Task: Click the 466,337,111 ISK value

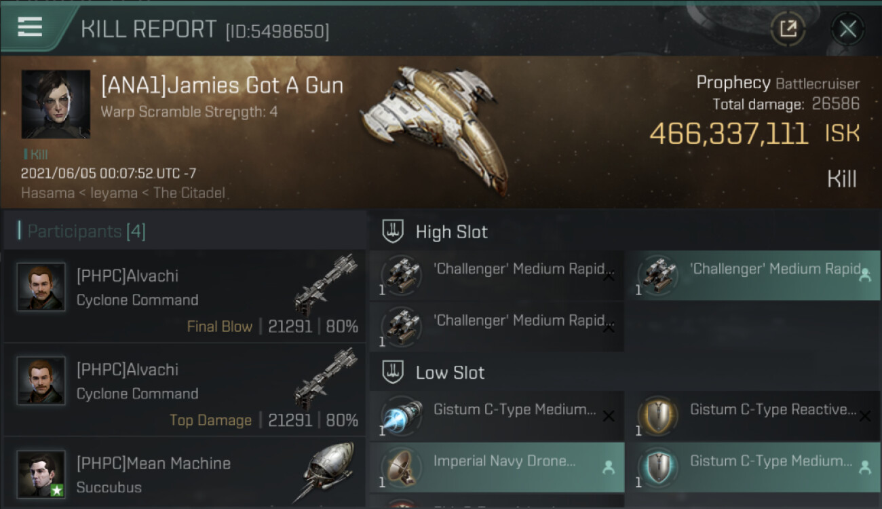Action: (x=729, y=134)
